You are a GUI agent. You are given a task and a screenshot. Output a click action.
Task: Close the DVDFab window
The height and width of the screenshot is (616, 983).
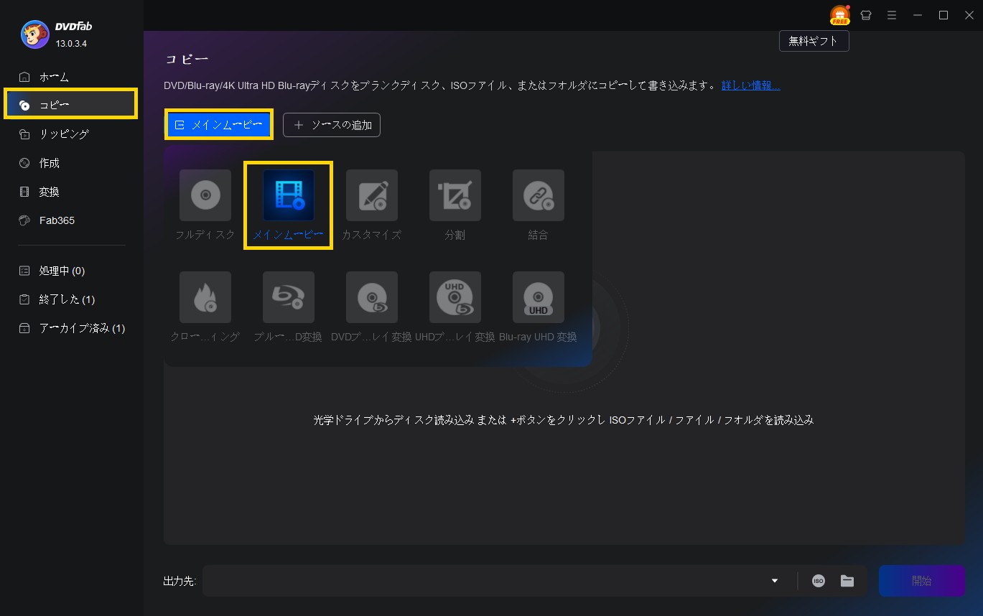969,15
